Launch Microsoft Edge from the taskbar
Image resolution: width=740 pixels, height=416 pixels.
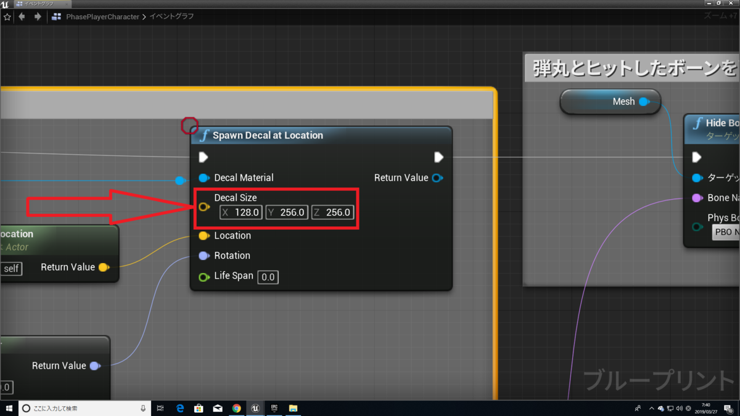pyautogui.click(x=180, y=408)
